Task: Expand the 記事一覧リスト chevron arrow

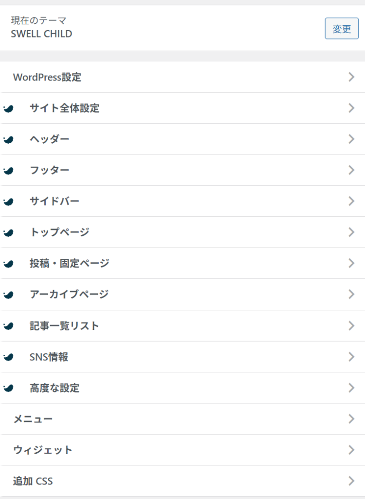Action: pyautogui.click(x=351, y=326)
